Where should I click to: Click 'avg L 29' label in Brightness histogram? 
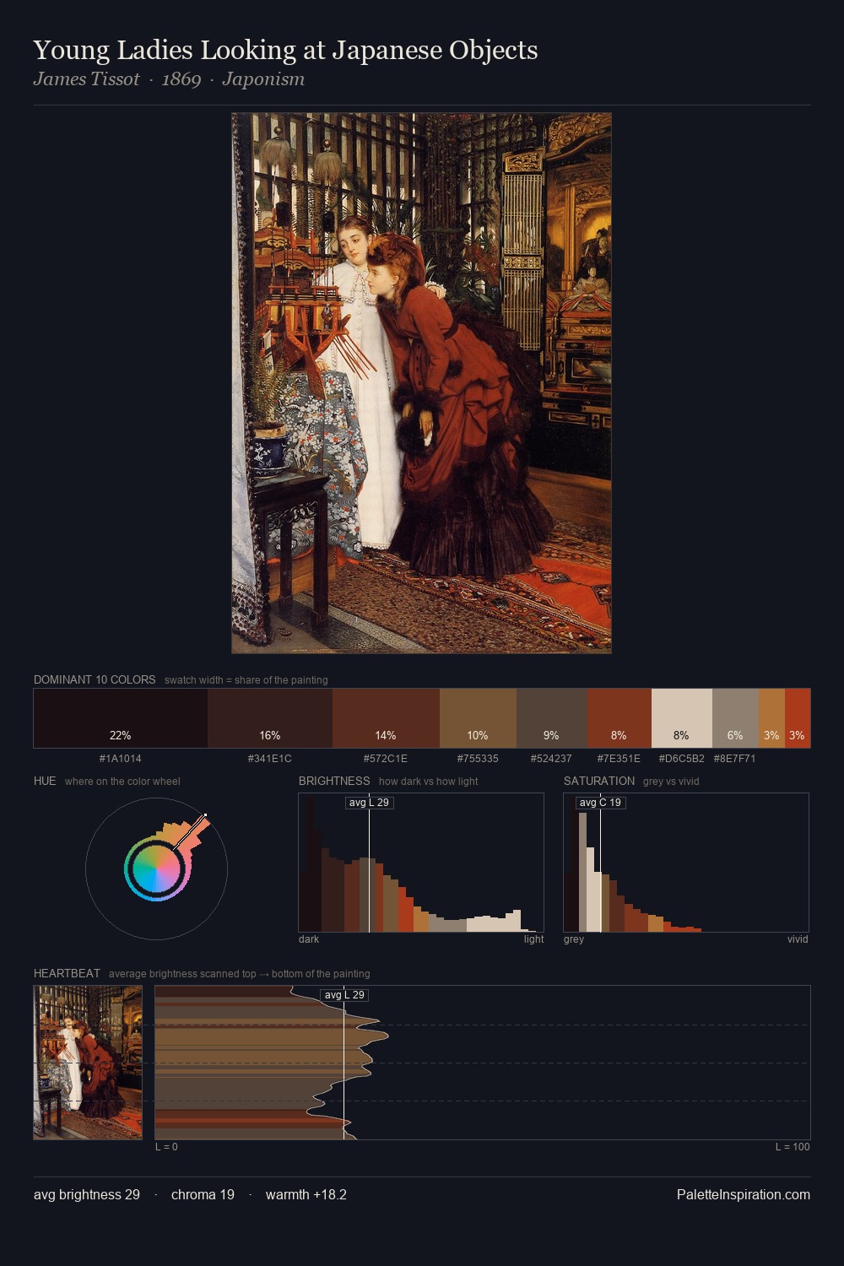(370, 803)
